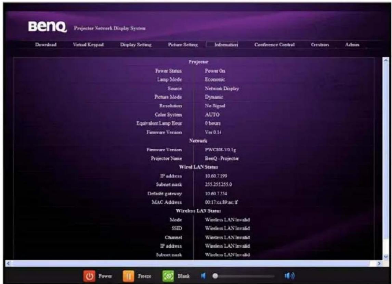The image size is (392, 284).
Task: Switch to the Display Setting tab
Action: [x=136, y=45]
